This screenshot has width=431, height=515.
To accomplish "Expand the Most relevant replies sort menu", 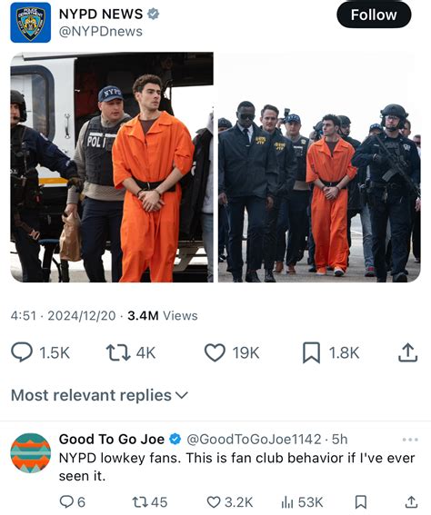I will (x=99, y=395).
